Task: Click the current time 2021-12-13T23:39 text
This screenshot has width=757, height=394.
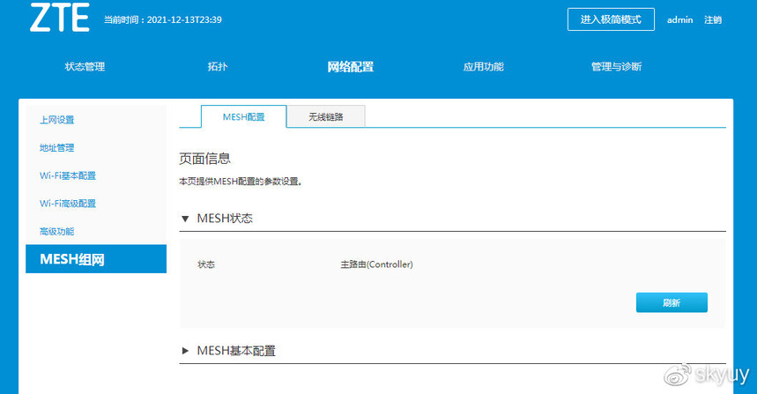Action: tap(184, 19)
